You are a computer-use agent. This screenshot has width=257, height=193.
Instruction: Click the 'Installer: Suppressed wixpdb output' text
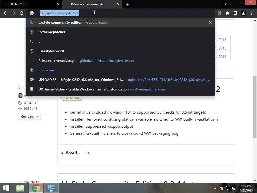coord(101,126)
